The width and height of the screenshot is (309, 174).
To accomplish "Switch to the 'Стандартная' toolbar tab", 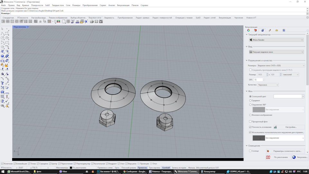I will (x=8, y=17).
